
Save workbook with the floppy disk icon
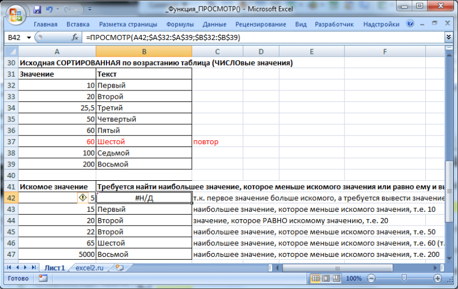[x=37, y=9]
